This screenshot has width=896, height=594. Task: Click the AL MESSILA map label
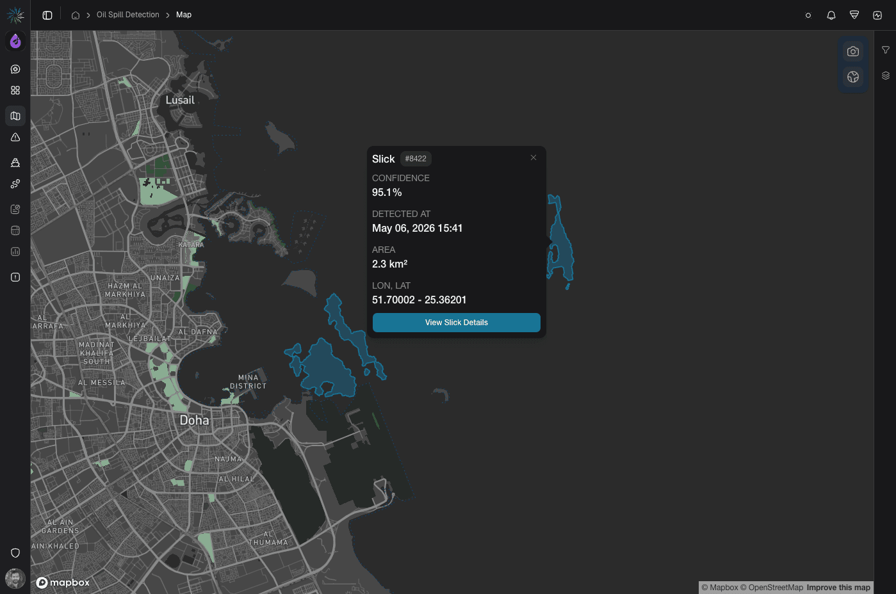pyautogui.click(x=102, y=383)
